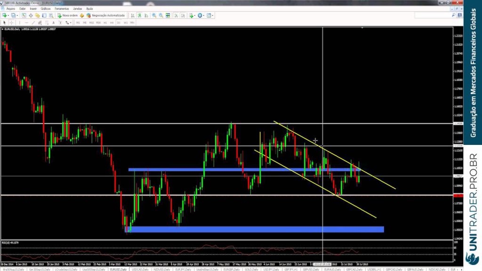Viewport: 482px width, 271px height.
Task: Switch to line chart type
Action: click(146, 16)
